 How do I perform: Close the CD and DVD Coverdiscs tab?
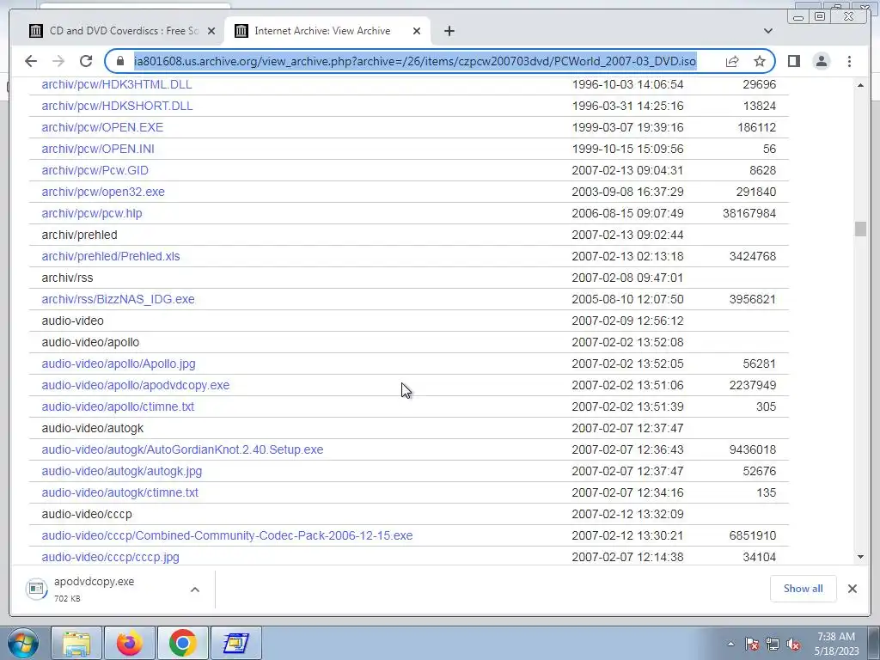pyautogui.click(x=211, y=31)
